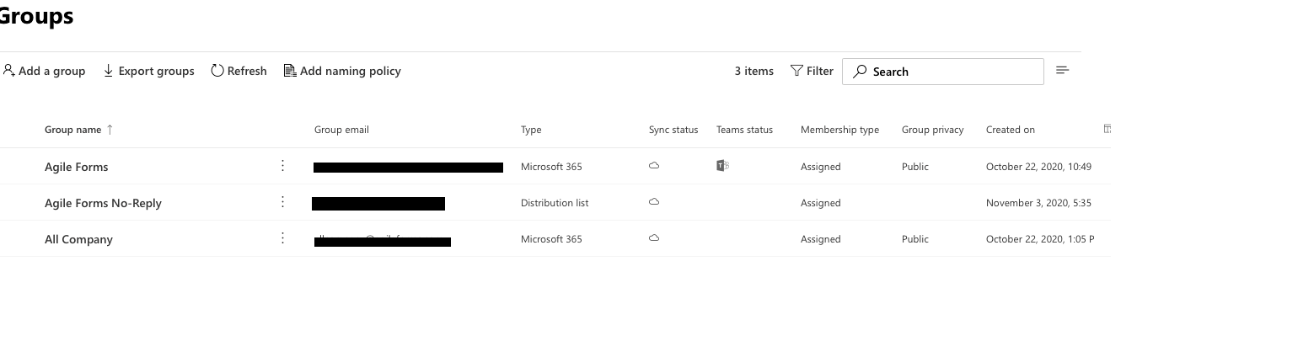
Task: Click Assigned cell in Agile Forms No-Reply row
Action: (821, 203)
